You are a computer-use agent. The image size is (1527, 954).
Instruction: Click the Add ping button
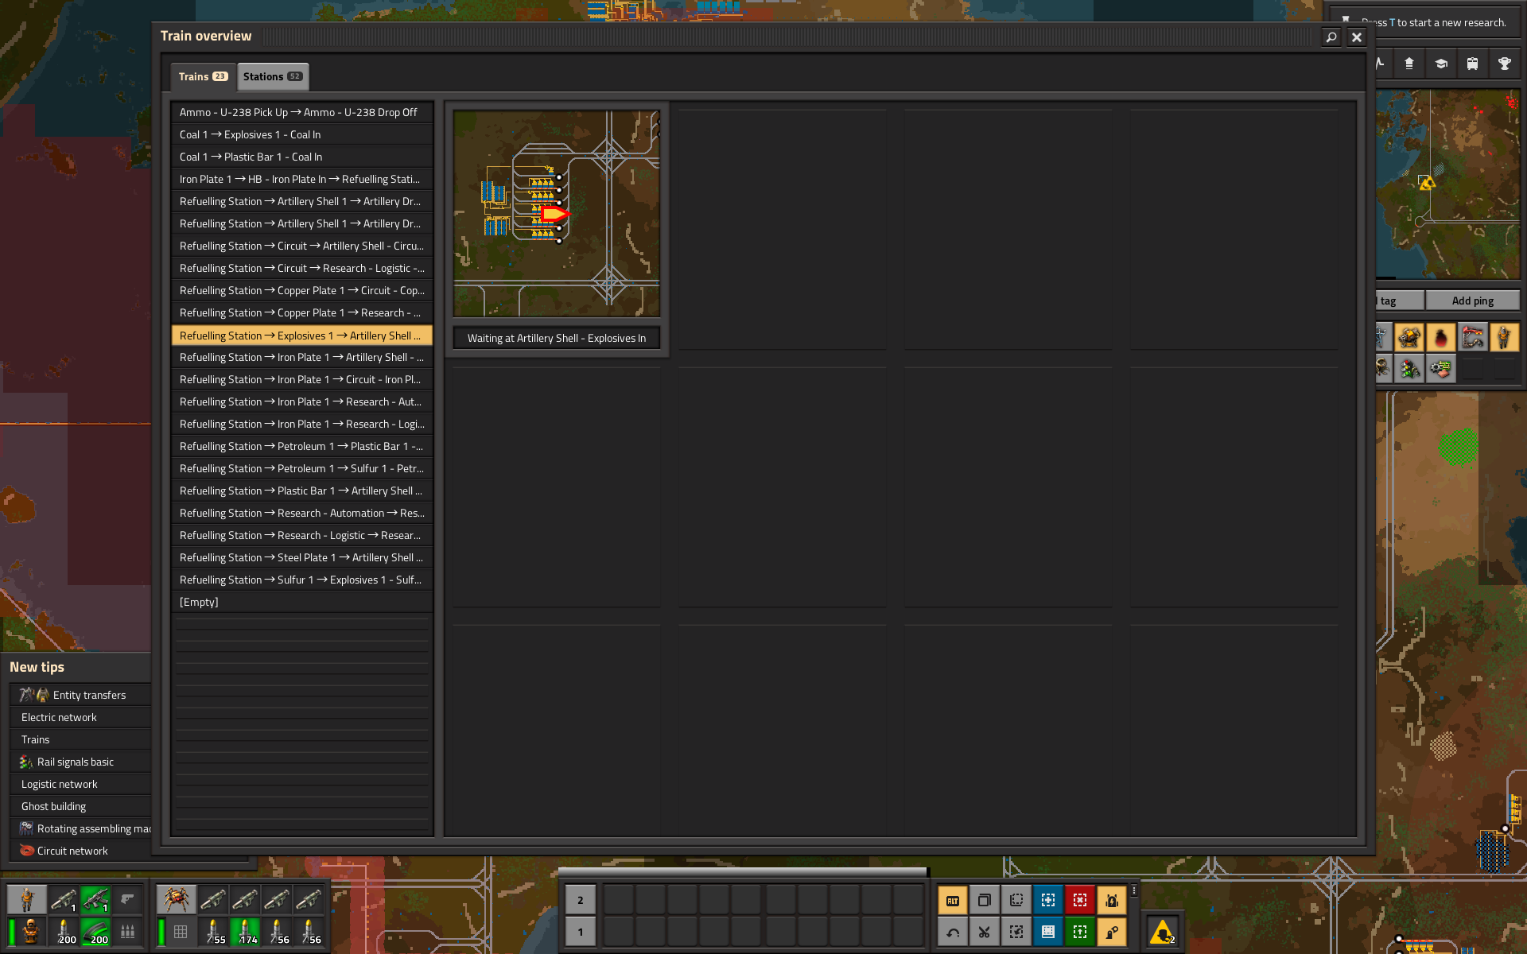[1472, 301]
